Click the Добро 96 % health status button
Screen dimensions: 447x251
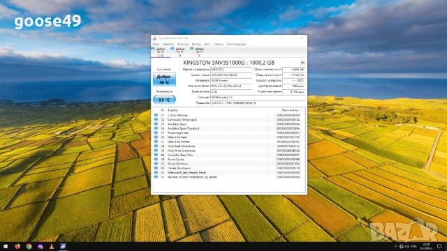tap(164, 79)
